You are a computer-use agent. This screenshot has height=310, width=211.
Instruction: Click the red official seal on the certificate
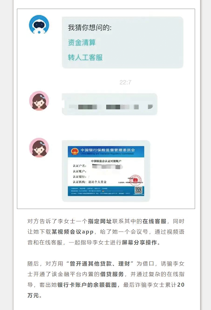(x=135, y=180)
